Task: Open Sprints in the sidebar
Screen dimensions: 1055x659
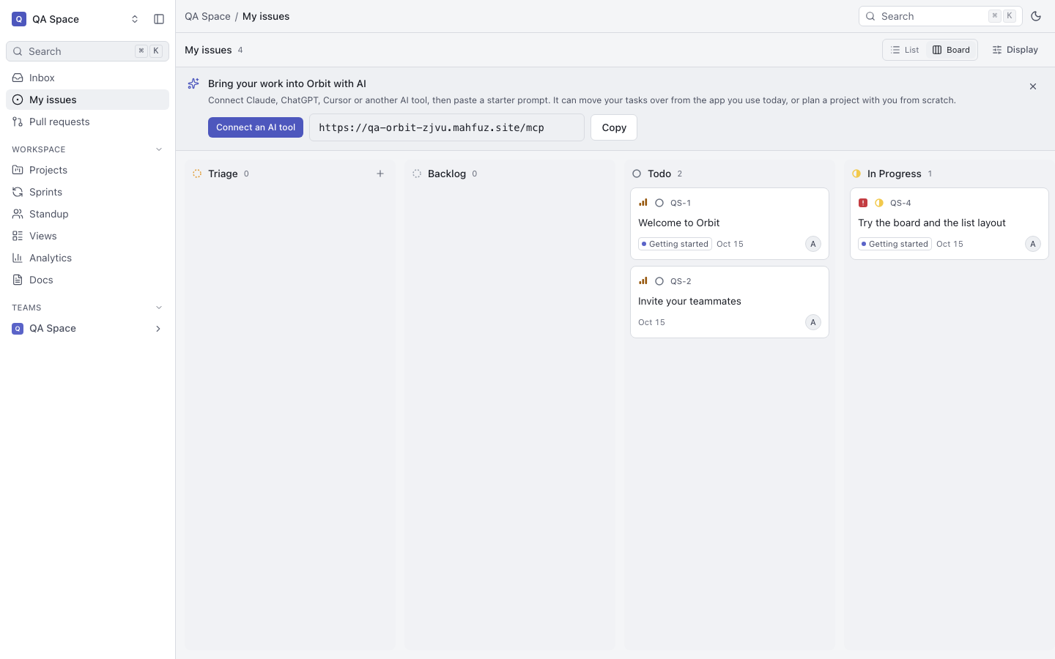Action: (87, 192)
